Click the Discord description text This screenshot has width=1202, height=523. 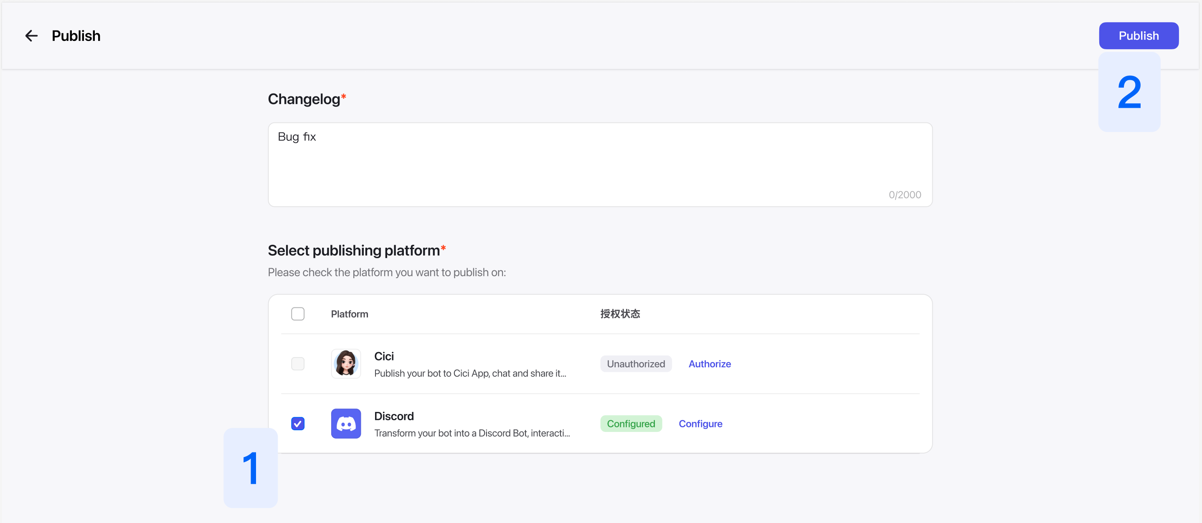click(x=472, y=433)
